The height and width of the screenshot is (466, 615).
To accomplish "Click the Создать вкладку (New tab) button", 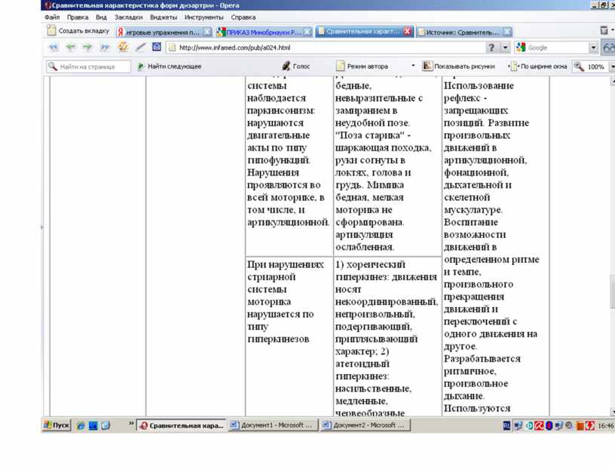I will [x=78, y=32].
